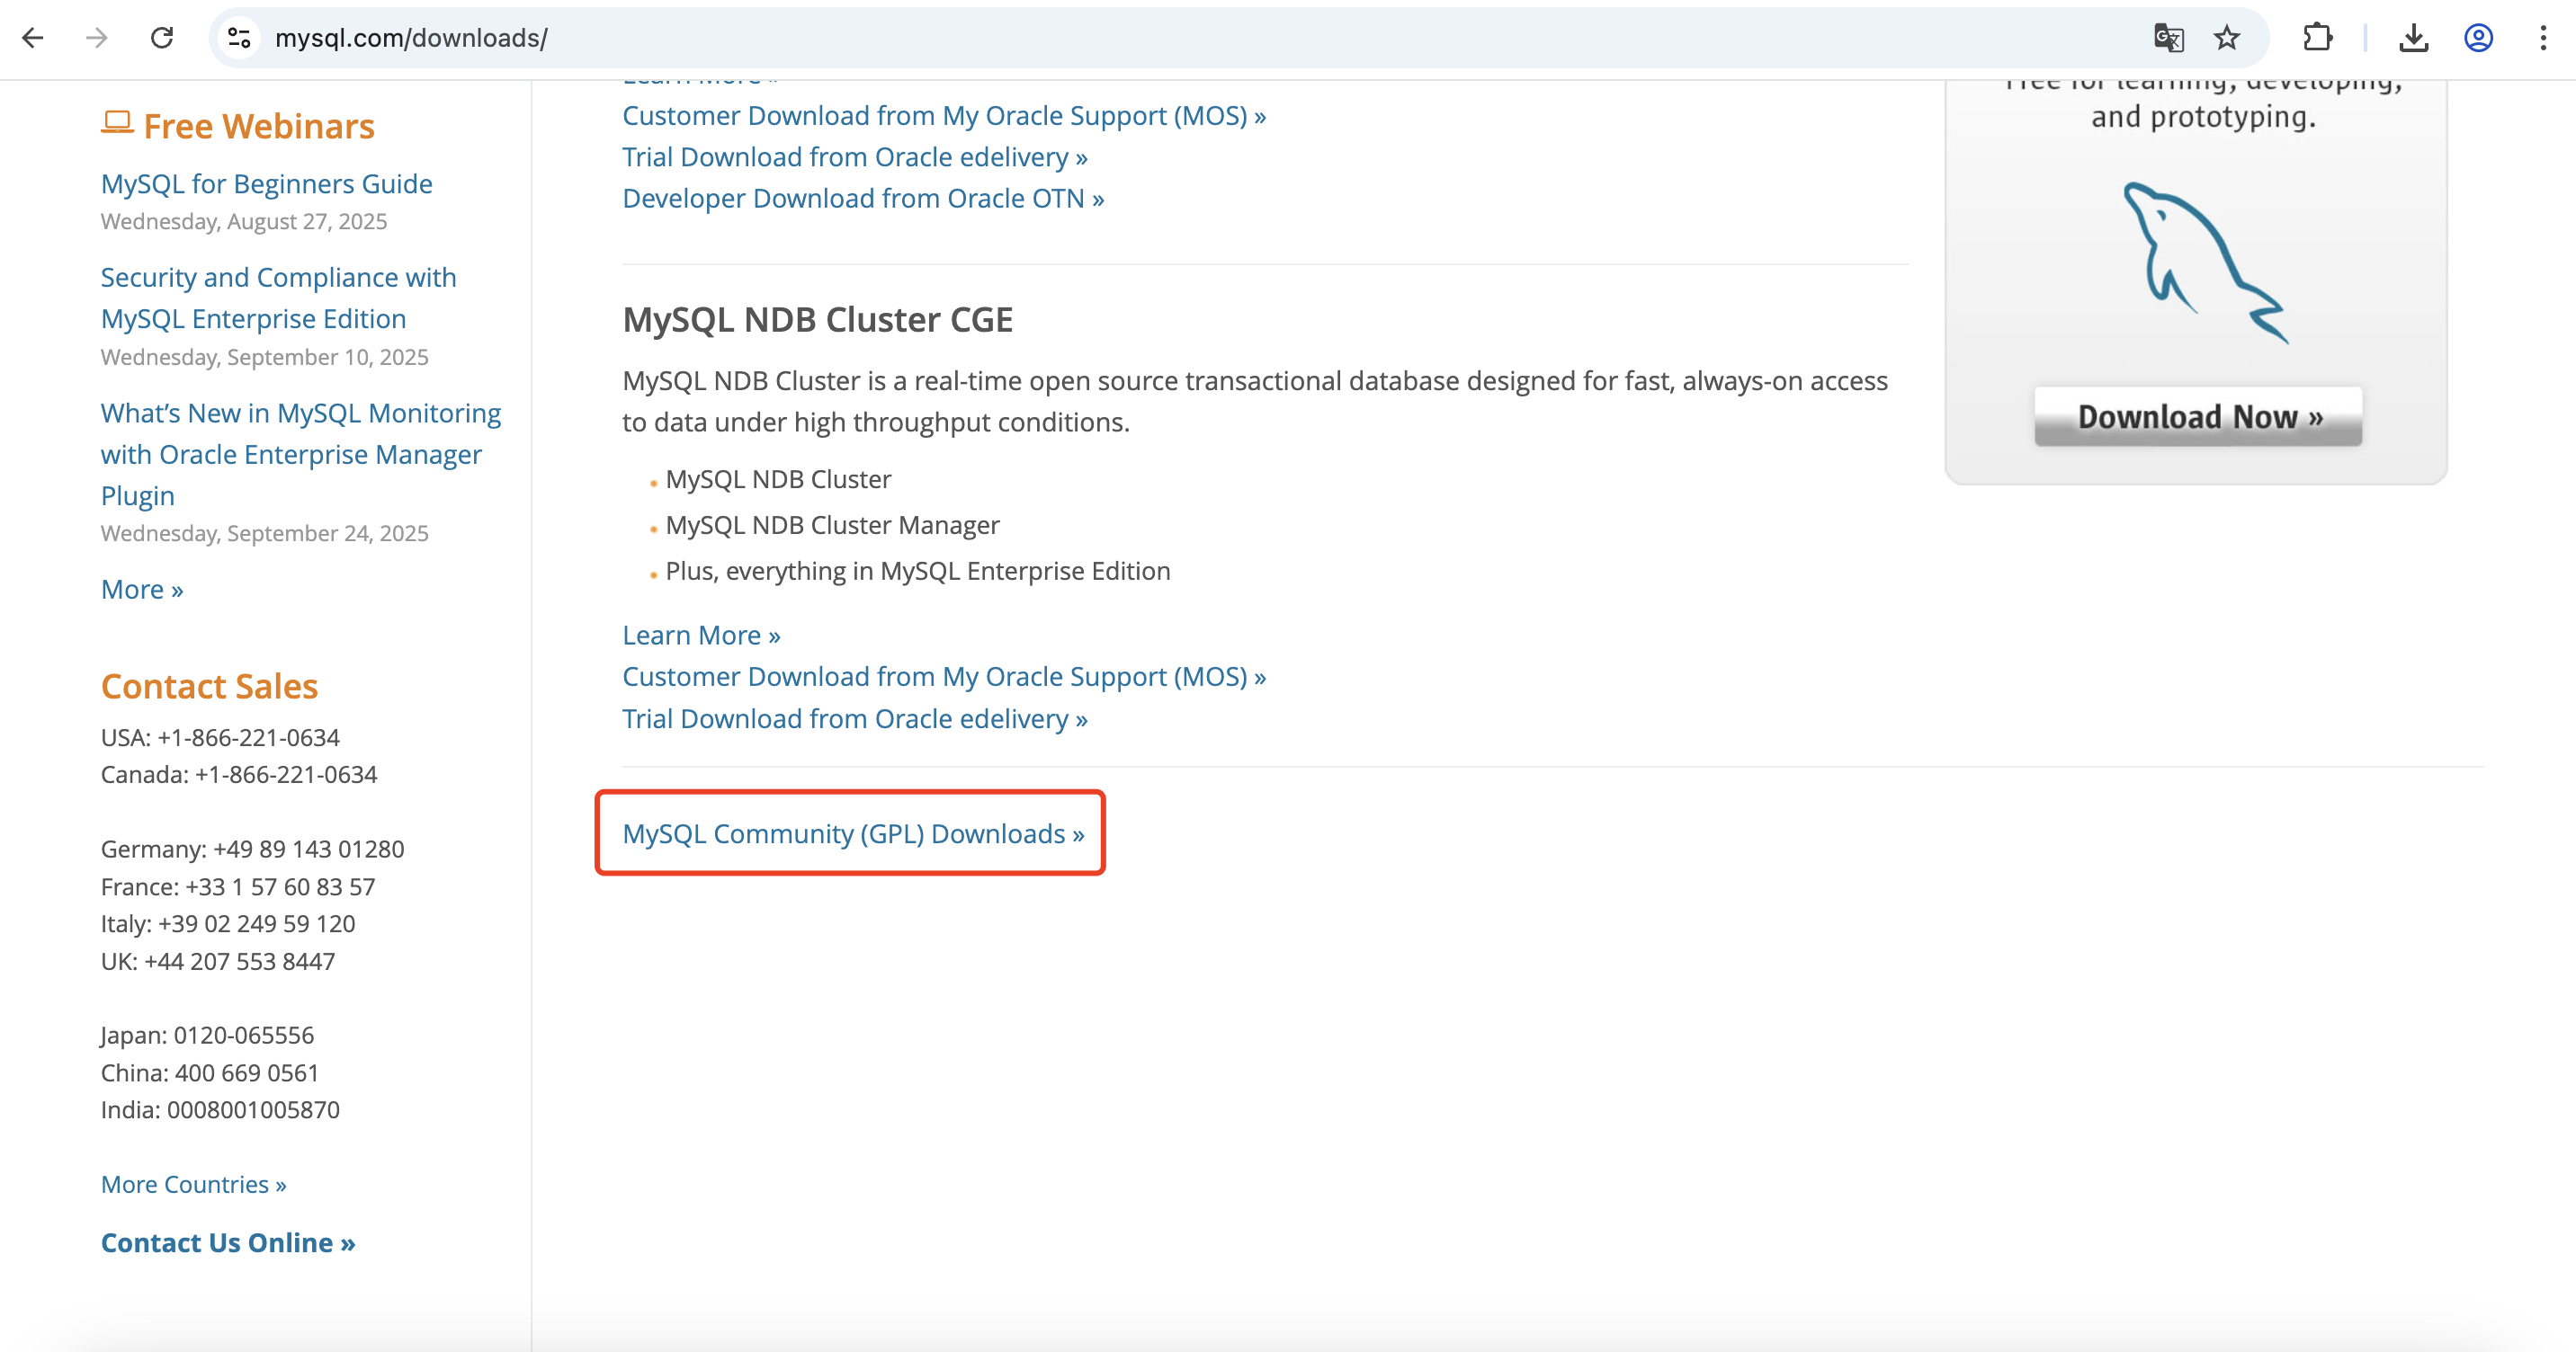Go back using browser back arrow
Viewport: 2576px width, 1352px height.
33,38
